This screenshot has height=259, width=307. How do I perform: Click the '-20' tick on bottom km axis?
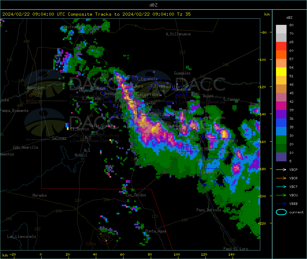point(13,254)
